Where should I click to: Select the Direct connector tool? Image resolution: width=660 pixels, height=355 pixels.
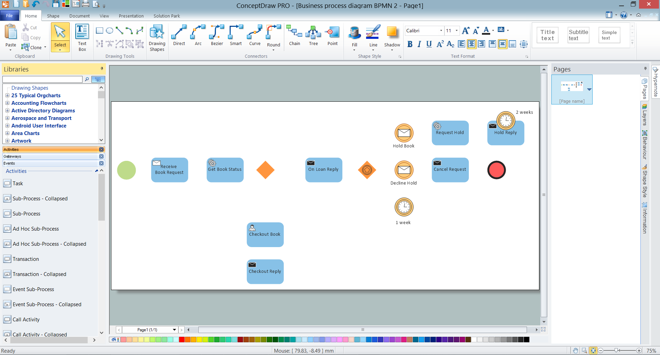tap(179, 35)
